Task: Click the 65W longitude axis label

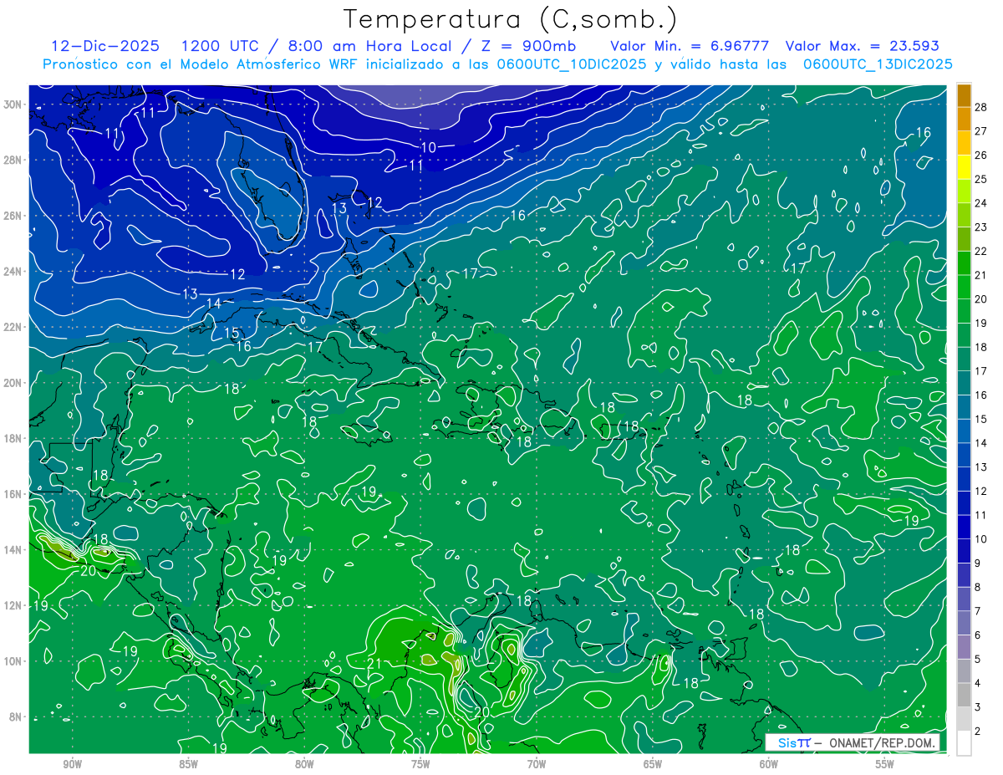Action: pyautogui.click(x=653, y=763)
